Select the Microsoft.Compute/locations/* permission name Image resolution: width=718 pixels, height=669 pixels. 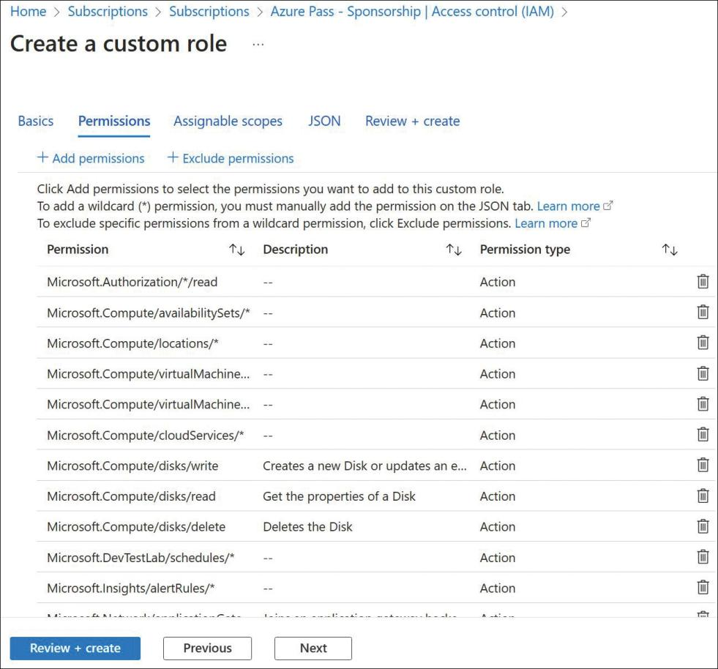click(132, 343)
